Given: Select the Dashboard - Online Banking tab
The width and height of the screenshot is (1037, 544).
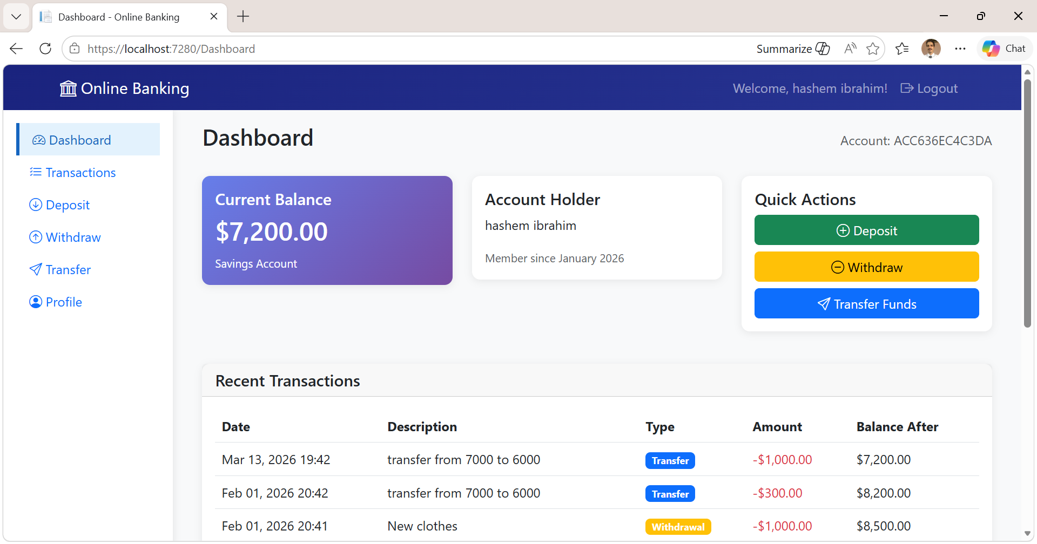Looking at the screenshot, I should pyautogui.click(x=130, y=17).
